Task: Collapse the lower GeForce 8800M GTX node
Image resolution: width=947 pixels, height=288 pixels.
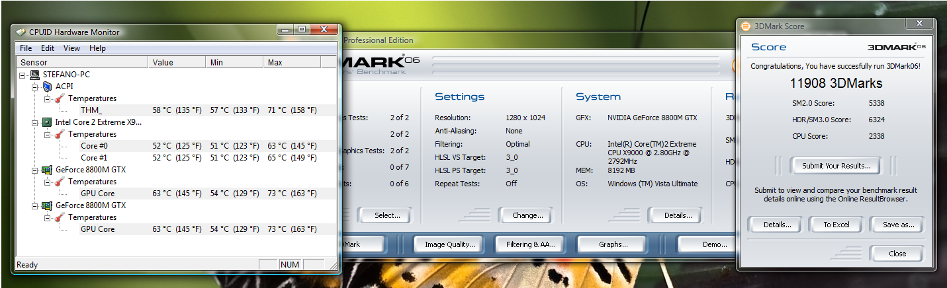Action: [35, 205]
